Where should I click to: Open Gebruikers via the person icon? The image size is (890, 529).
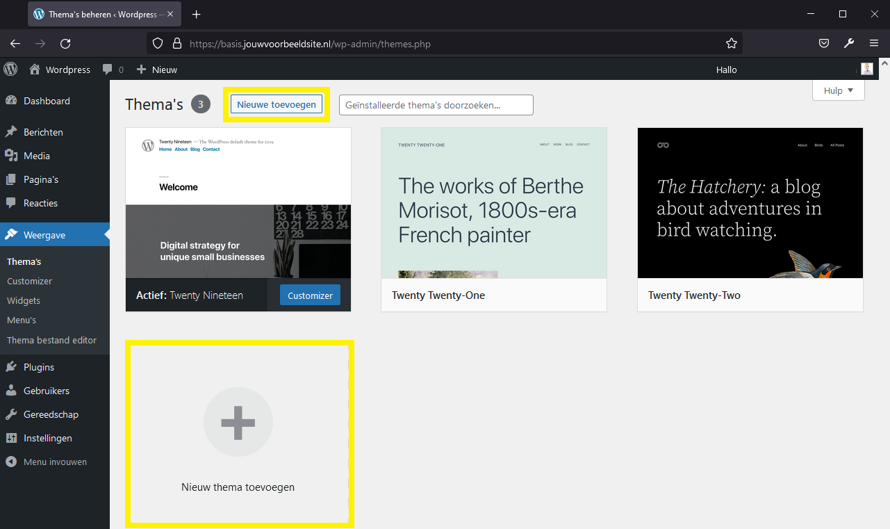pyautogui.click(x=13, y=390)
